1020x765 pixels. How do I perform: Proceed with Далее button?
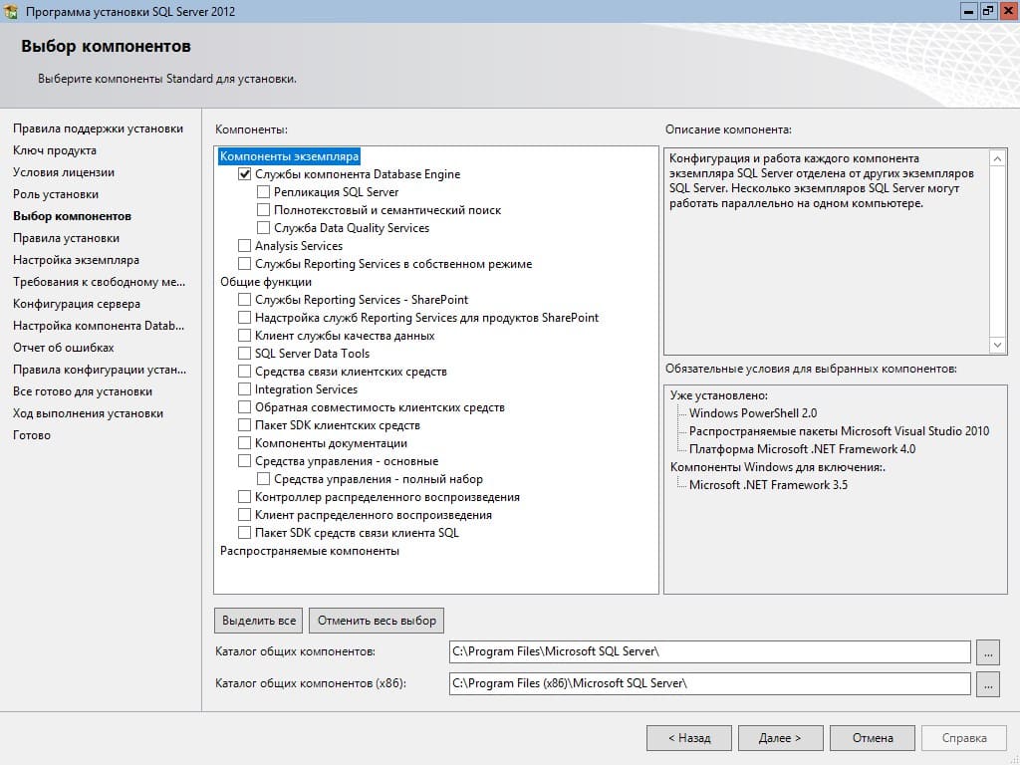780,738
